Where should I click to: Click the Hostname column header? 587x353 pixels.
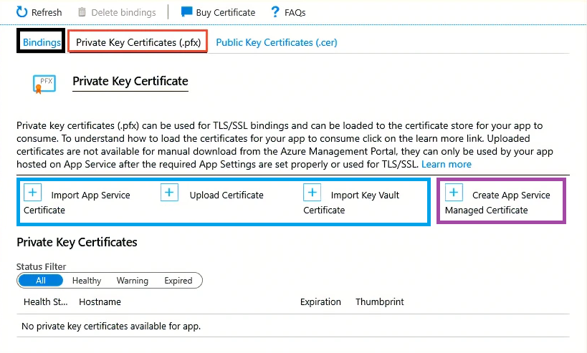tap(100, 302)
